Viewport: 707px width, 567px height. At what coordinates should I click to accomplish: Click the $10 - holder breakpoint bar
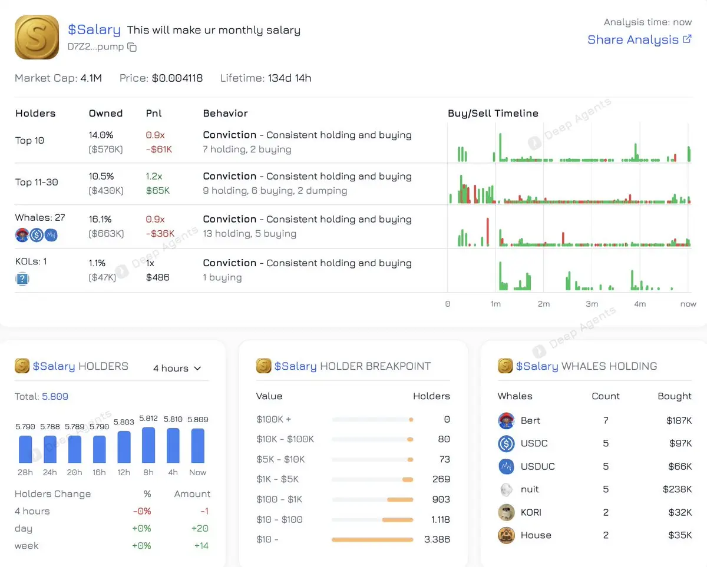tap(372, 539)
